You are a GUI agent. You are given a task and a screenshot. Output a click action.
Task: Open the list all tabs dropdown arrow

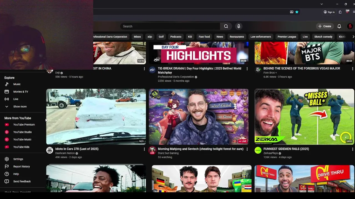pos(321,4)
